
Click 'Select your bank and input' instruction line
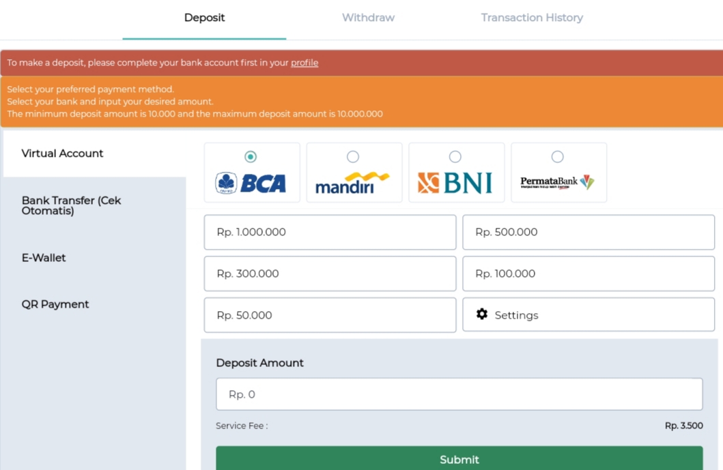pos(110,102)
